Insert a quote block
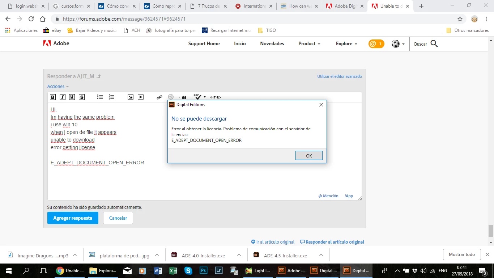Screen dimensions: 494x278 click(x=184, y=97)
